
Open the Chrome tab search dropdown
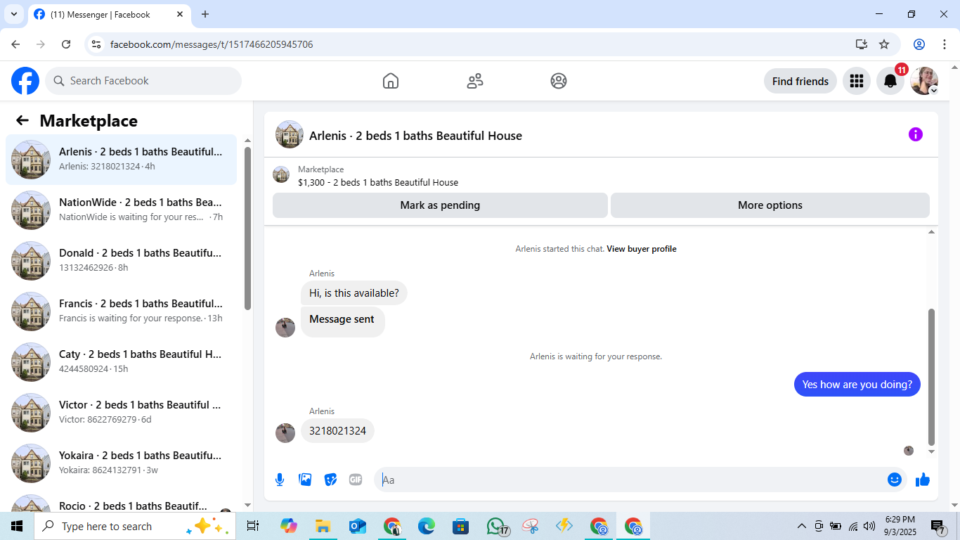tap(14, 14)
